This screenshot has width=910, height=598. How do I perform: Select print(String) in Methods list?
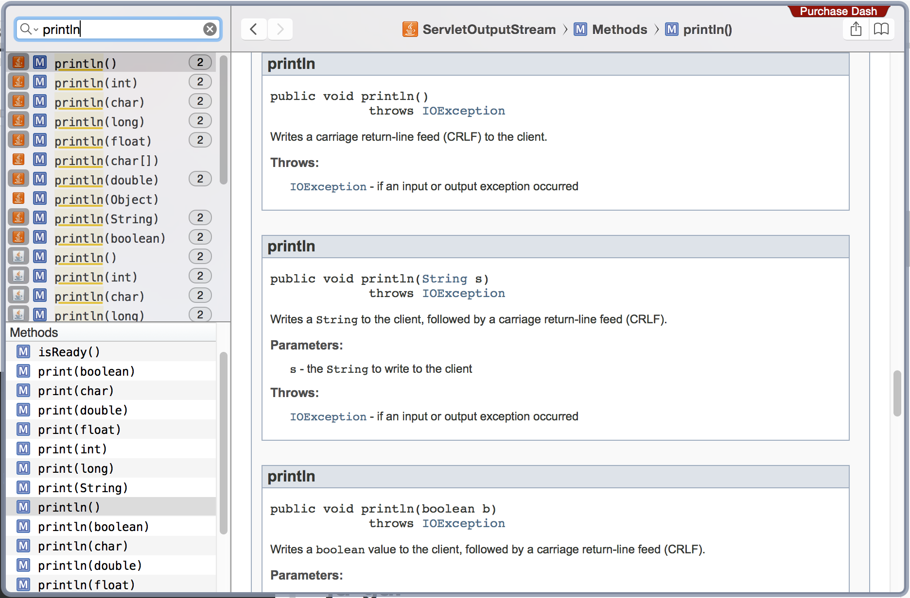pyautogui.click(x=111, y=488)
